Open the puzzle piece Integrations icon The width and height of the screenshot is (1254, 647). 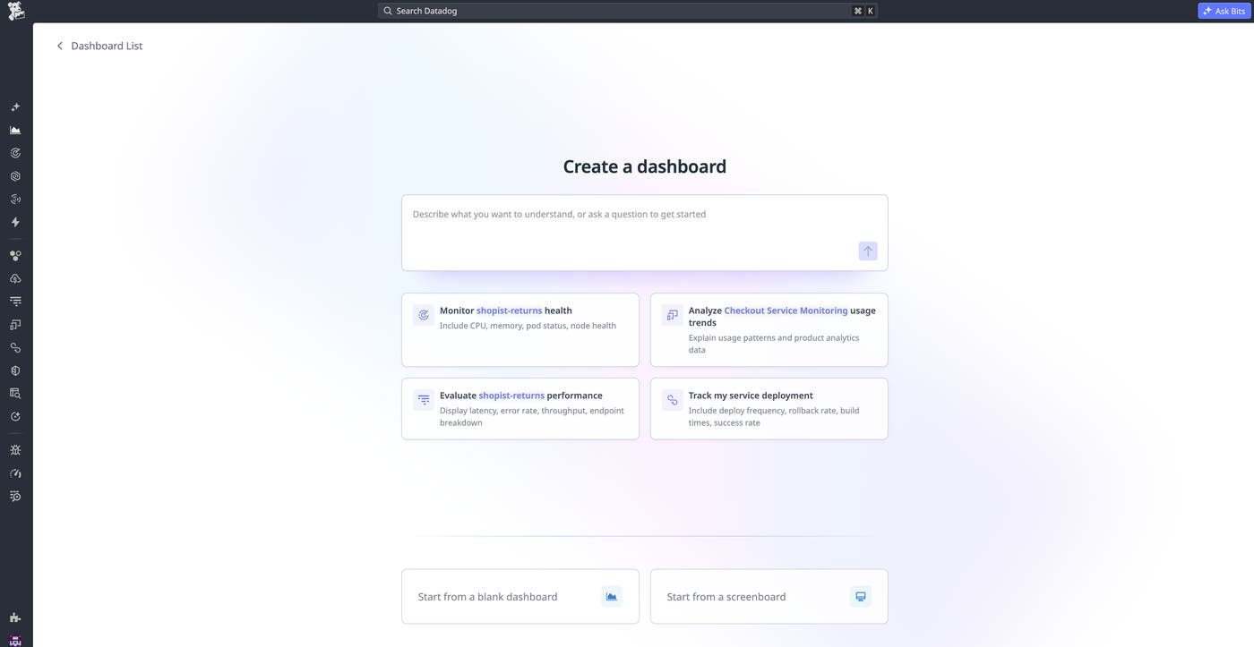click(15, 617)
